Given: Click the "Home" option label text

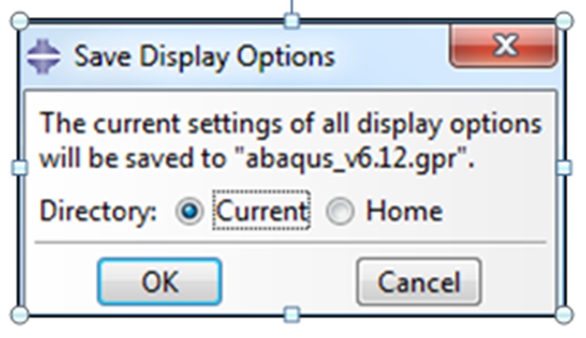Looking at the screenshot, I should [405, 211].
